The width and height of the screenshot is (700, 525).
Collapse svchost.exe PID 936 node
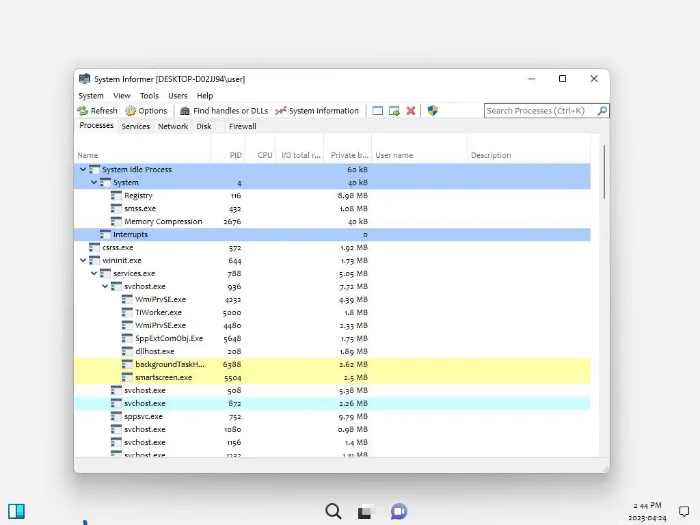(105, 286)
